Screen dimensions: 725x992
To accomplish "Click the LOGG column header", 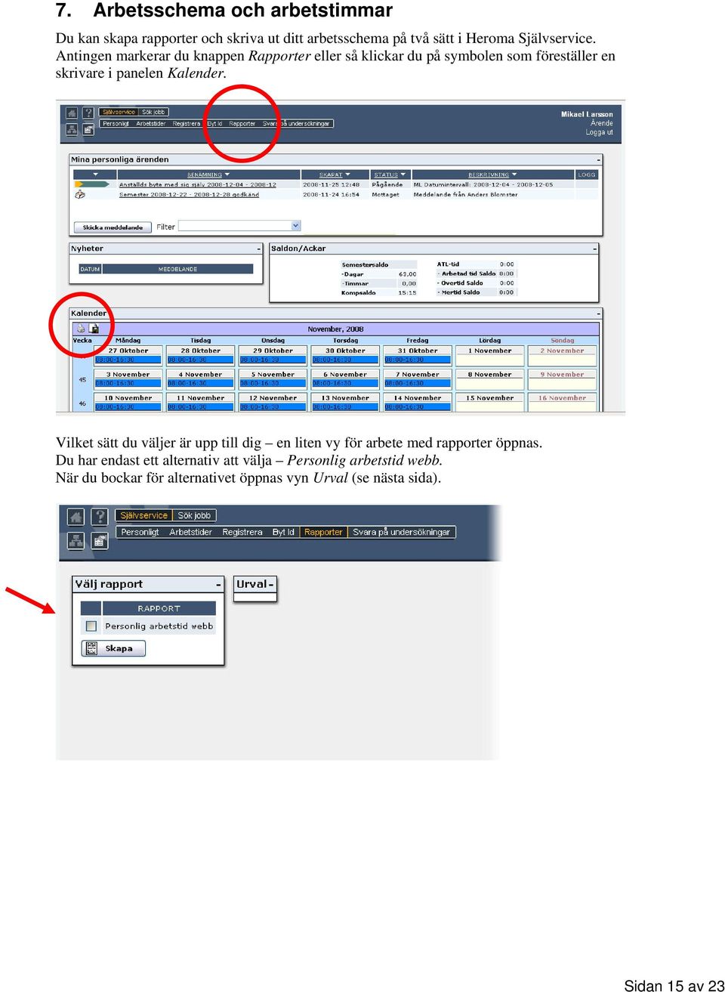I will 587,175.
